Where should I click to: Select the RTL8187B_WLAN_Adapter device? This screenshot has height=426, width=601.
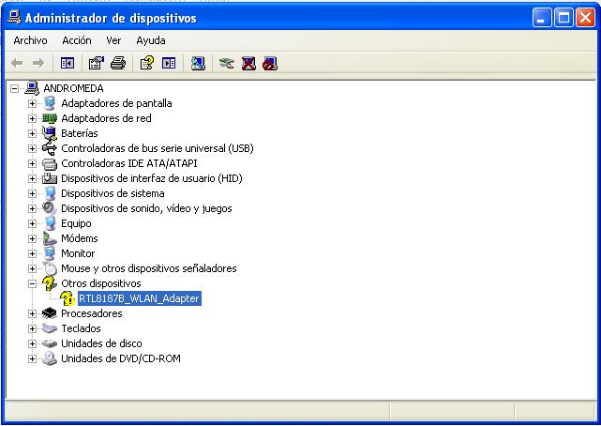[139, 298]
